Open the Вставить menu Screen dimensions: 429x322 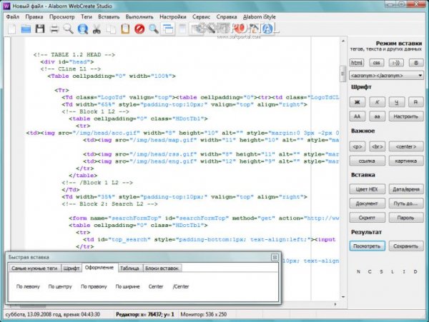coord(109,16)
